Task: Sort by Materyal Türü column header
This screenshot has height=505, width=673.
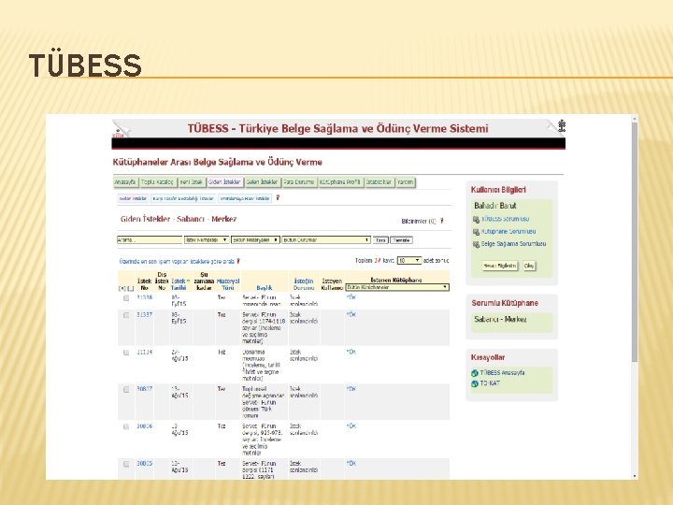Action: [228, 284]
